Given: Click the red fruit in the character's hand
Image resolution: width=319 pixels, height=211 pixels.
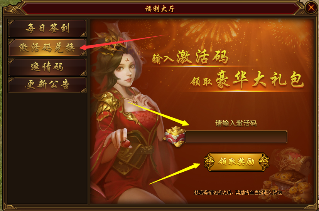Looking at the screenshot, I should pos(126,144).
